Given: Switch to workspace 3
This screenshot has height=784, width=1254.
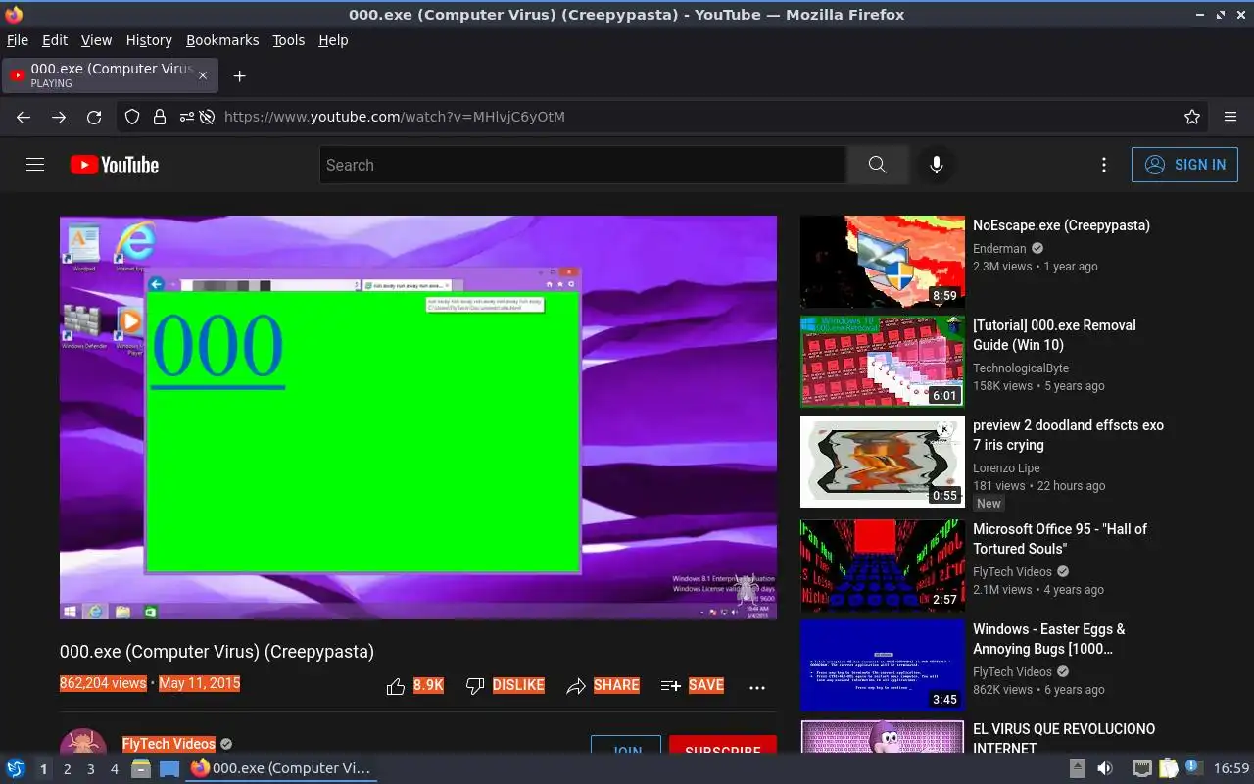Looking at the screenshot, I should [x=90, y=769].
